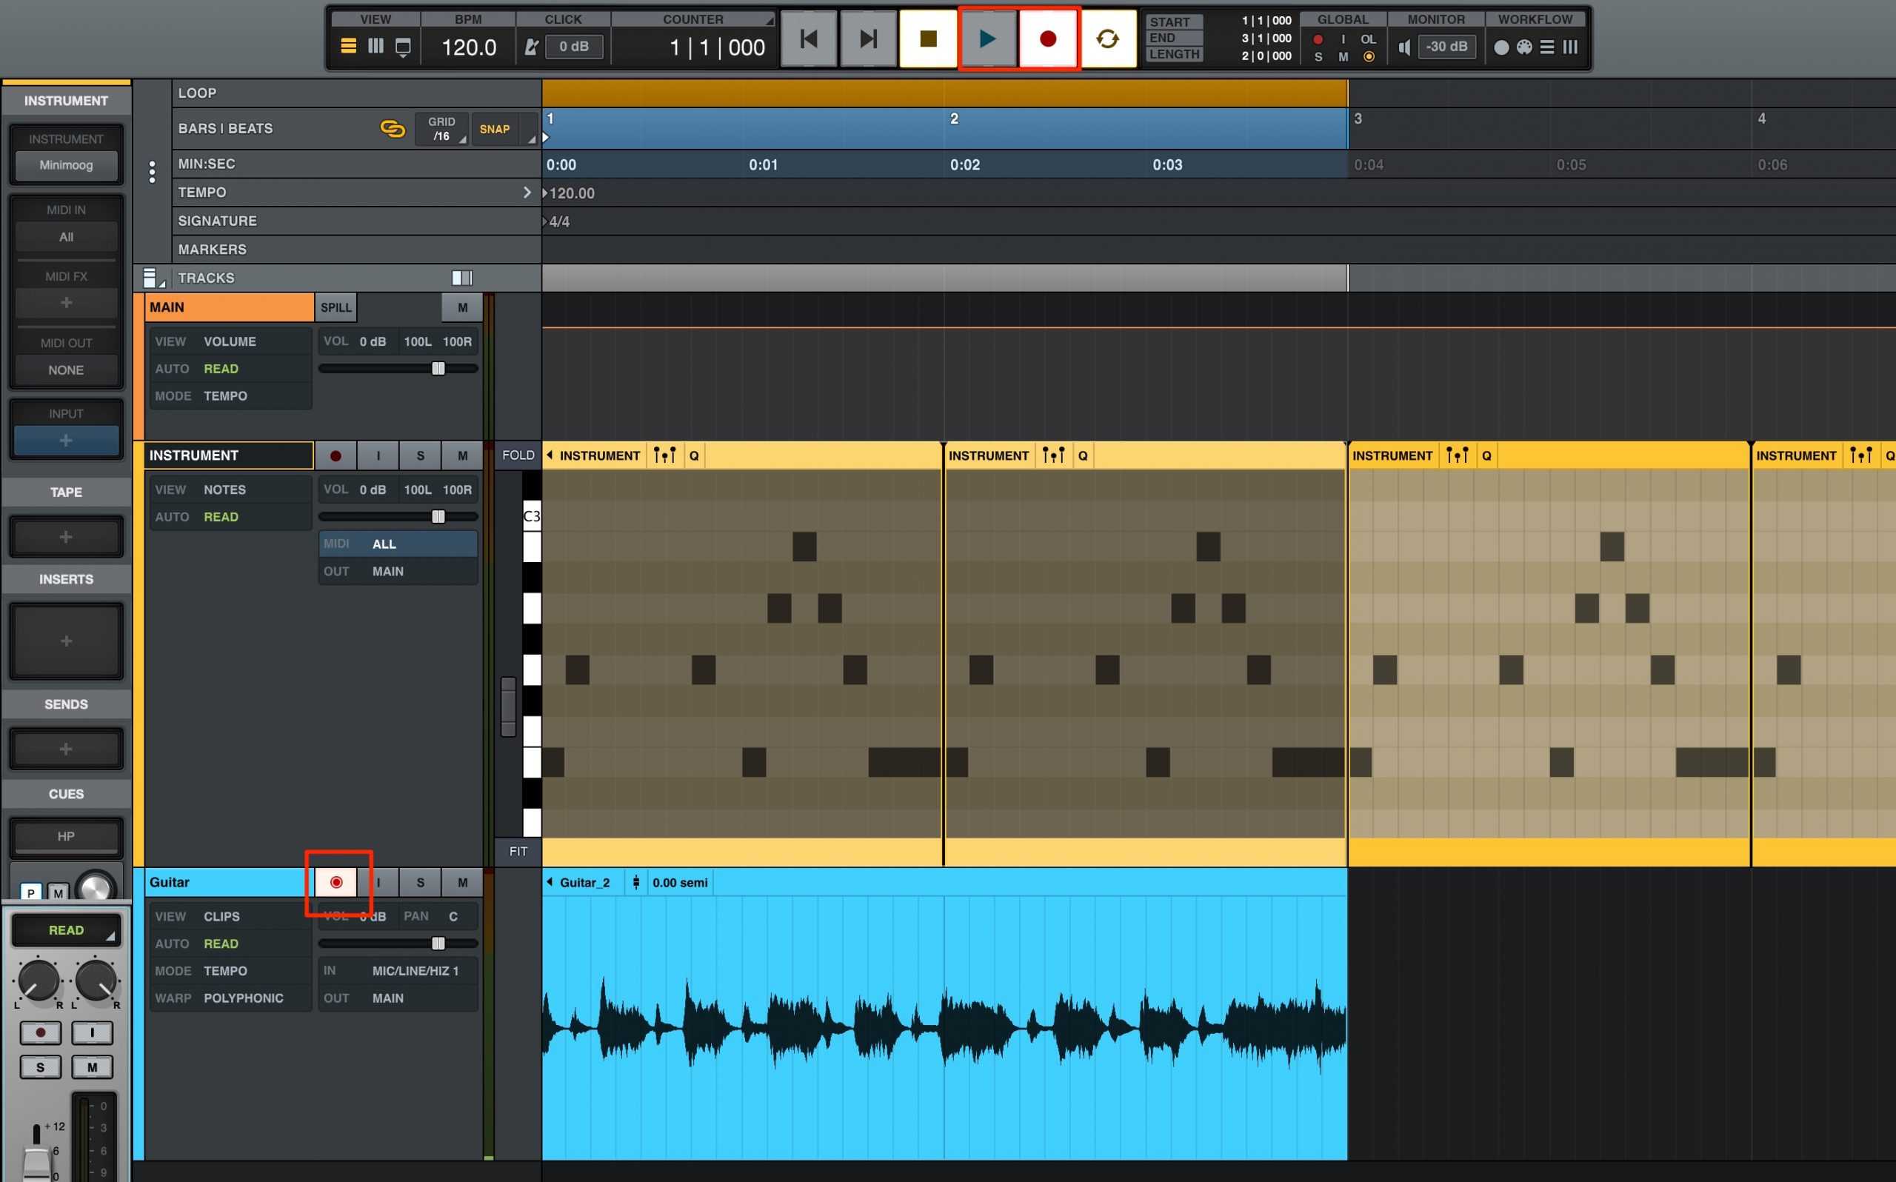Image resolution: width=1896 pixels, height=1182 pixels.
Task: Select the timeline view icon
Action: (x=349, y=46)
